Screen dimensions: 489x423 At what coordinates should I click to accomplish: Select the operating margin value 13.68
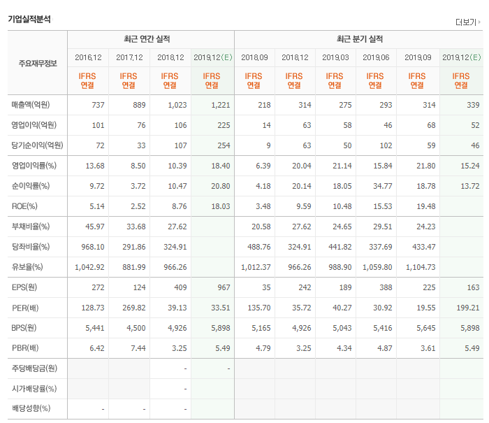coord(95,166)
